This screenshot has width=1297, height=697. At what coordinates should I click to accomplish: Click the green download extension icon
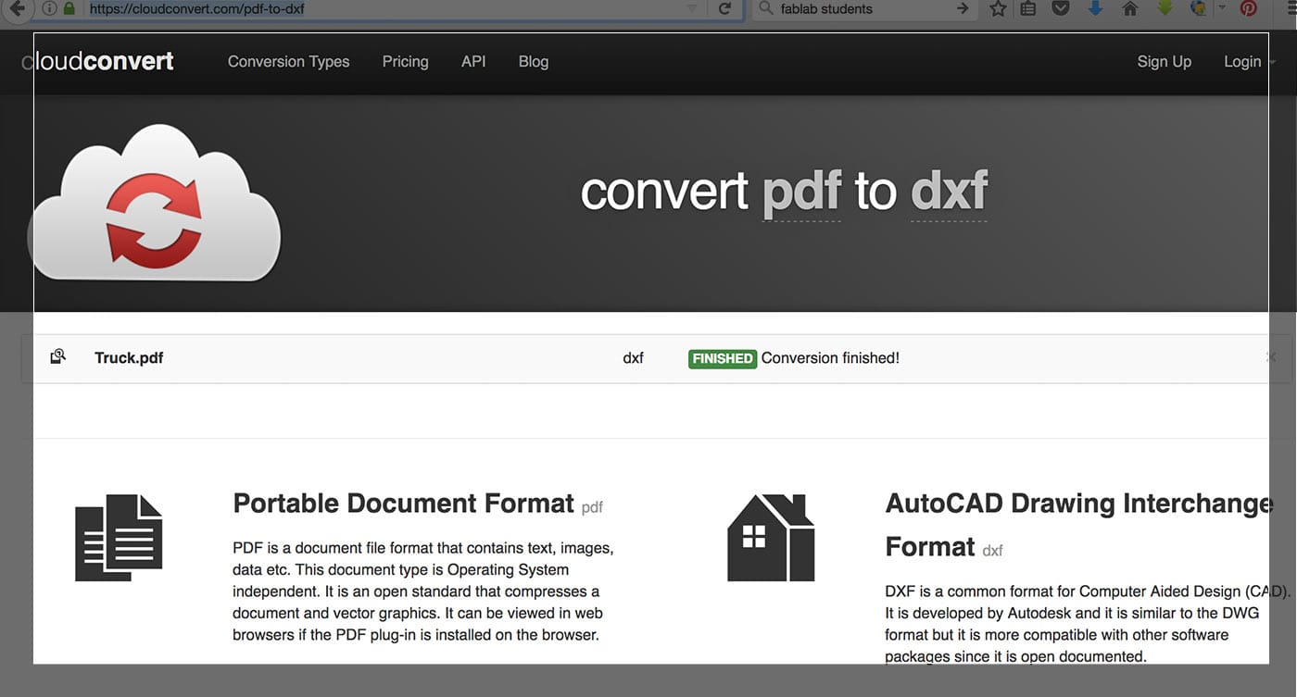(1165, 8)
